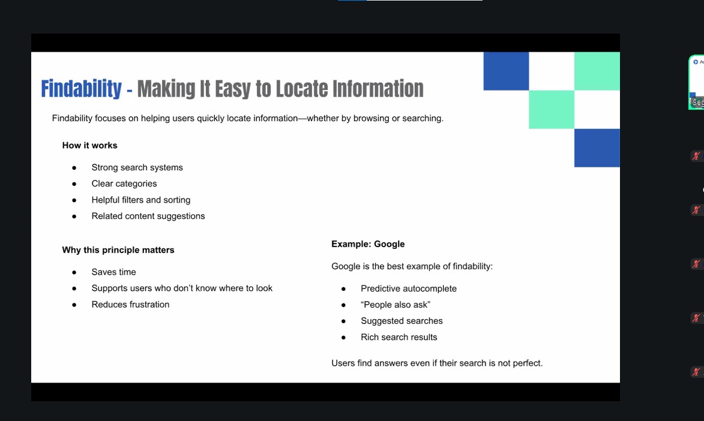The width and height of the screenshot is (704, 421).
Task: Click the bullet "Suggested searches"
Action: click(402, 321)
